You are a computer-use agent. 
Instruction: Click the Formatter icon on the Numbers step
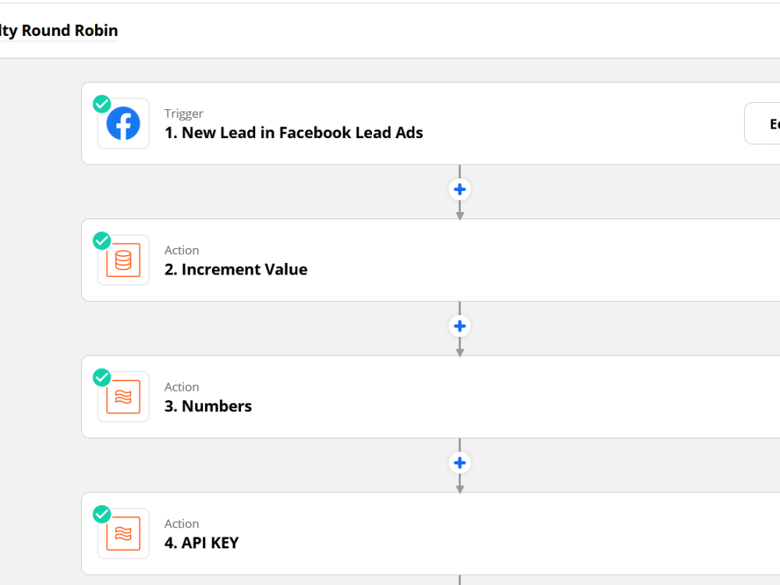coord(122,396)
